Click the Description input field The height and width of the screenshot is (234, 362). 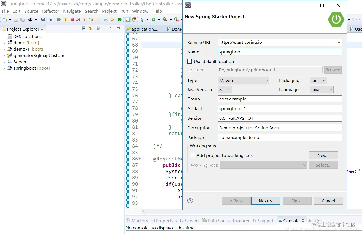[x=280, y=128]
